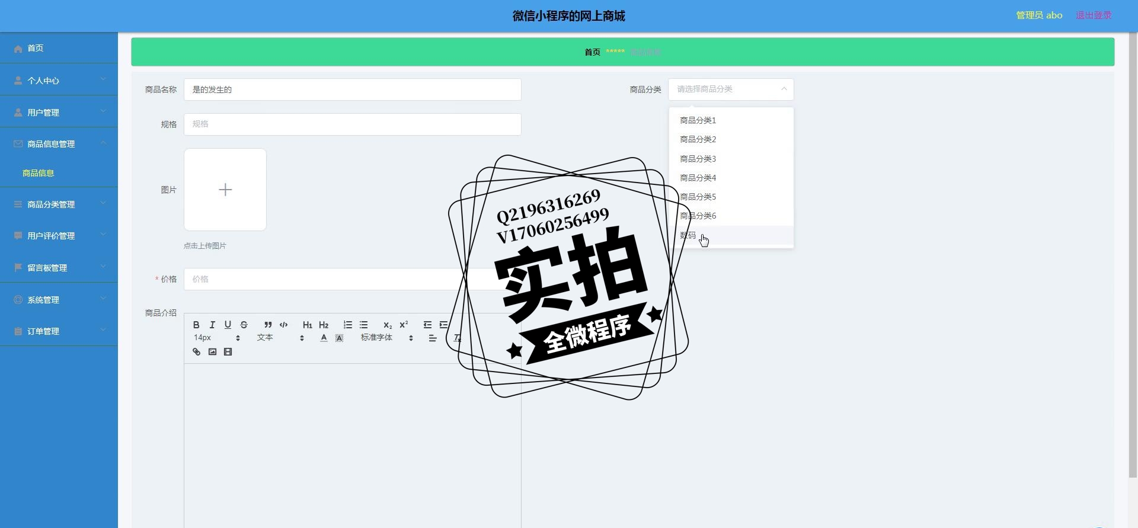Open the 文本 heading style dropdown
Viewport: 1138px width, 528px height.
[x=280, y=338]
